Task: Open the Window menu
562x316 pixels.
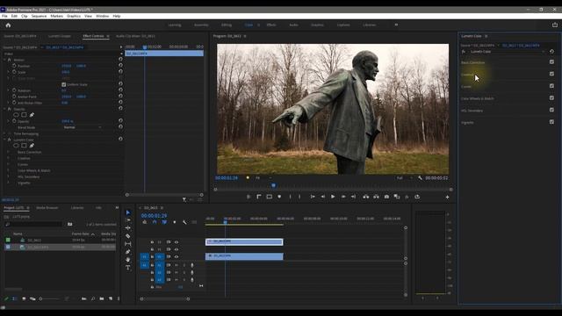Action: pos(102,16)
